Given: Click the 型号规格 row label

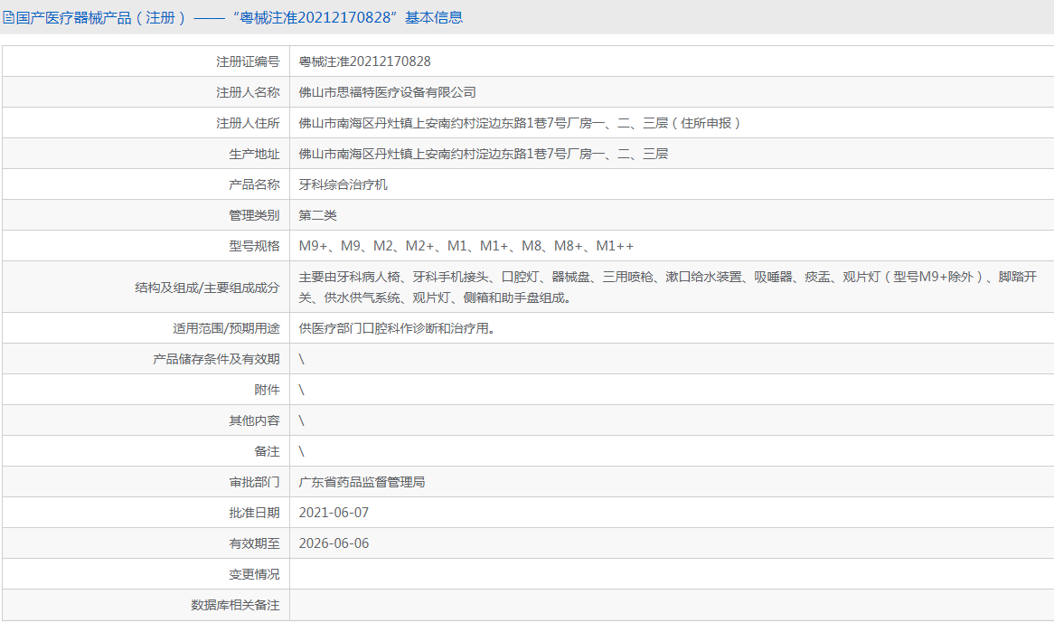Looking at the screenshot, I should 254,246.
